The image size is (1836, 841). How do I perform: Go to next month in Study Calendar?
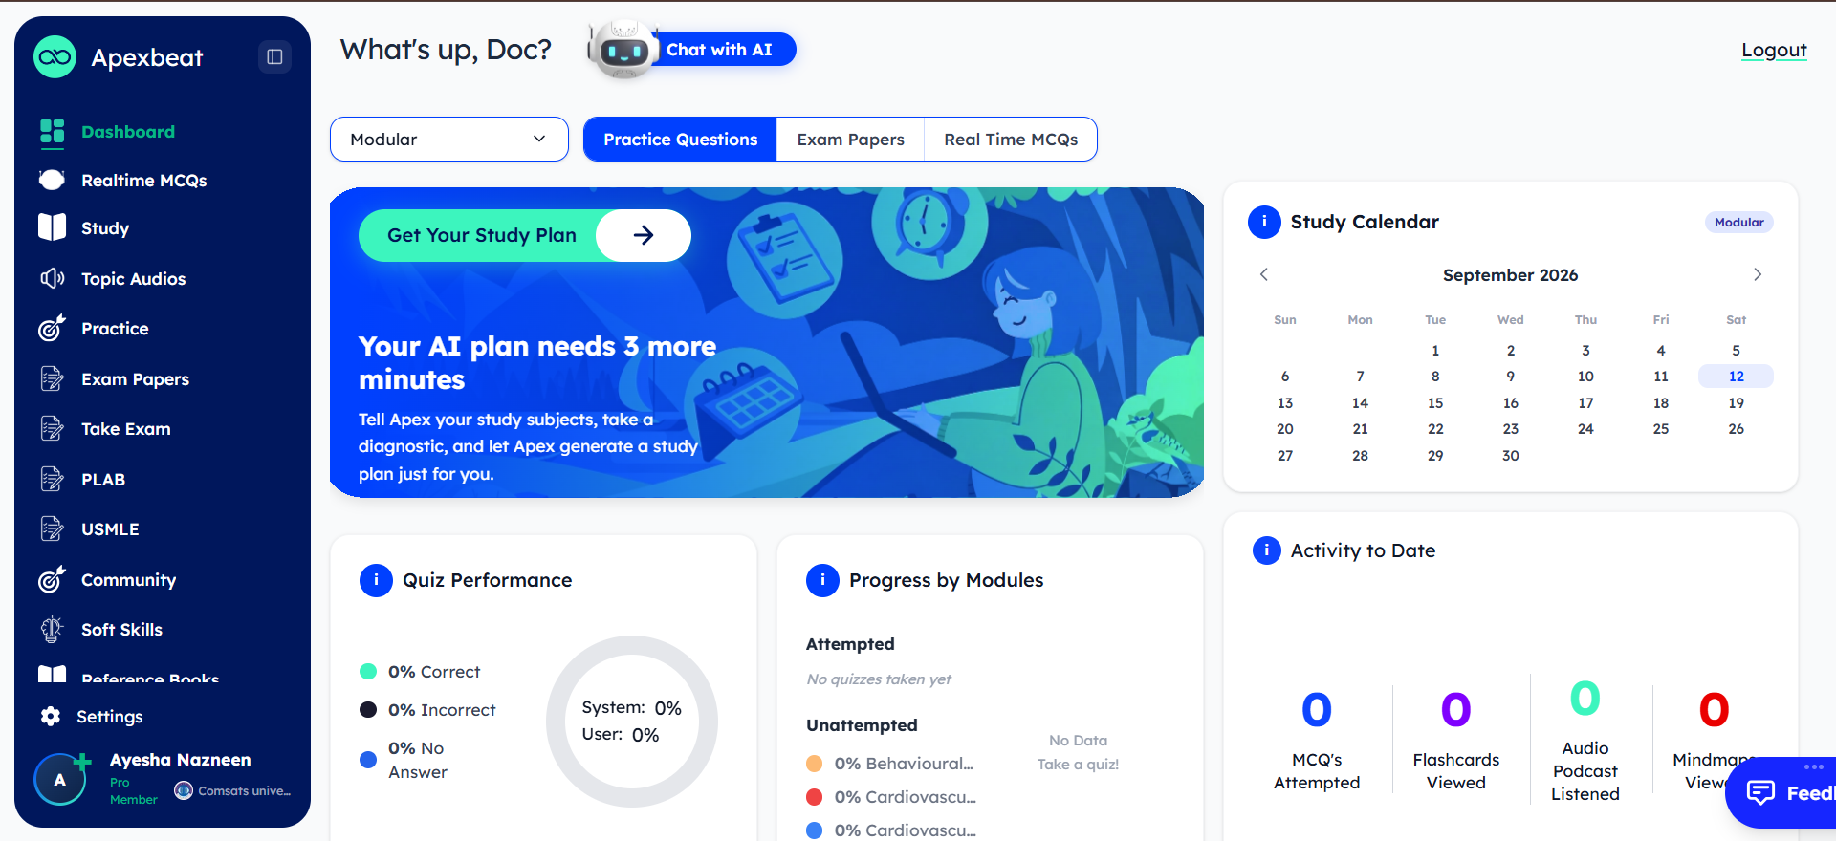point(1758,274)
